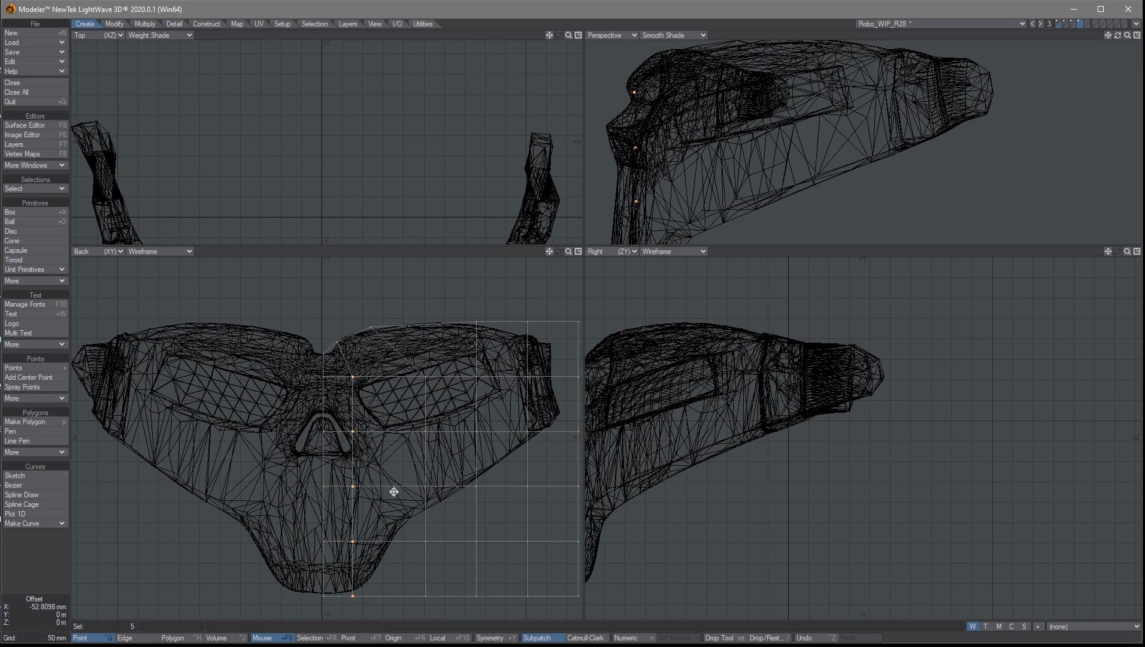Select the Ball primitive tool

pyautogui.click(x=35, y=222)
